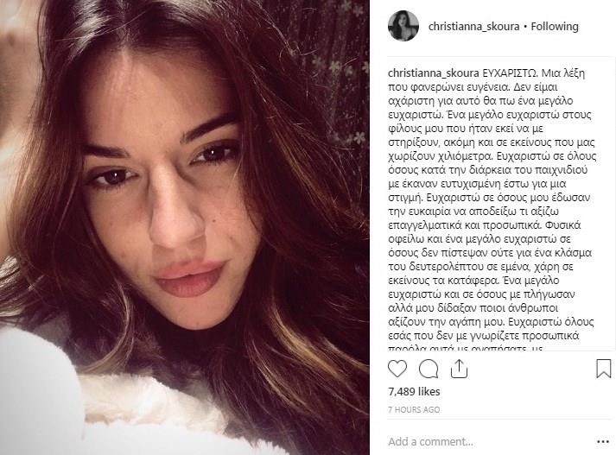Click the caption line ending with αγάπη μου
This screenshot has width=616, height=455.
tap(491, 322)
